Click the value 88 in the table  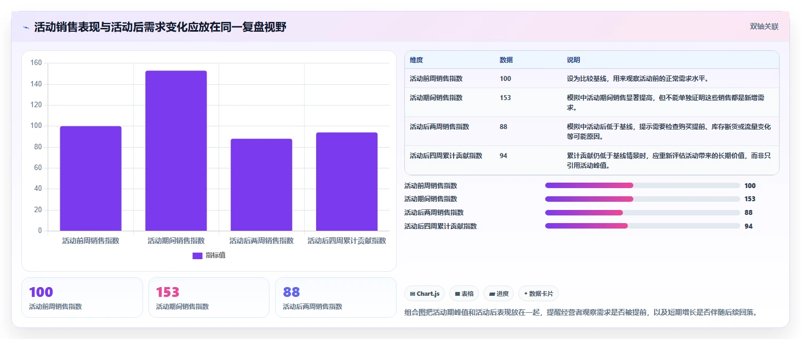click(x=504, y=127)
